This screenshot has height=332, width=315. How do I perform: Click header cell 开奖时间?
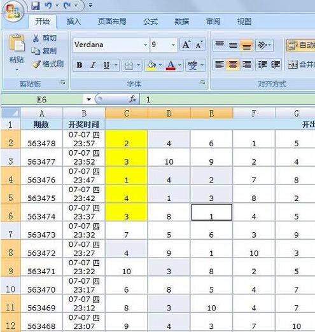click(x=84, y=124)
